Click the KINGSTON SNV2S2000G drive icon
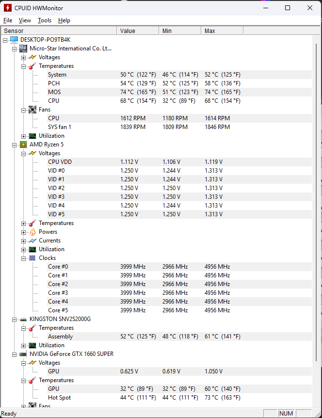The image size is (322, 418). (x=23, y=319)
